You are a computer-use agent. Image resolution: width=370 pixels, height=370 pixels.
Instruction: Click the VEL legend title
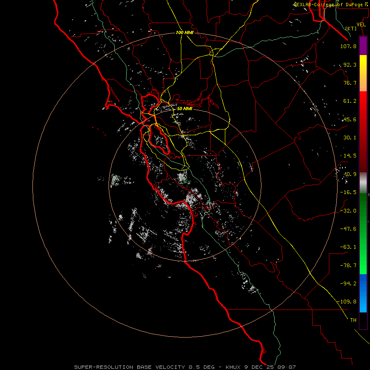pos(361,24)
